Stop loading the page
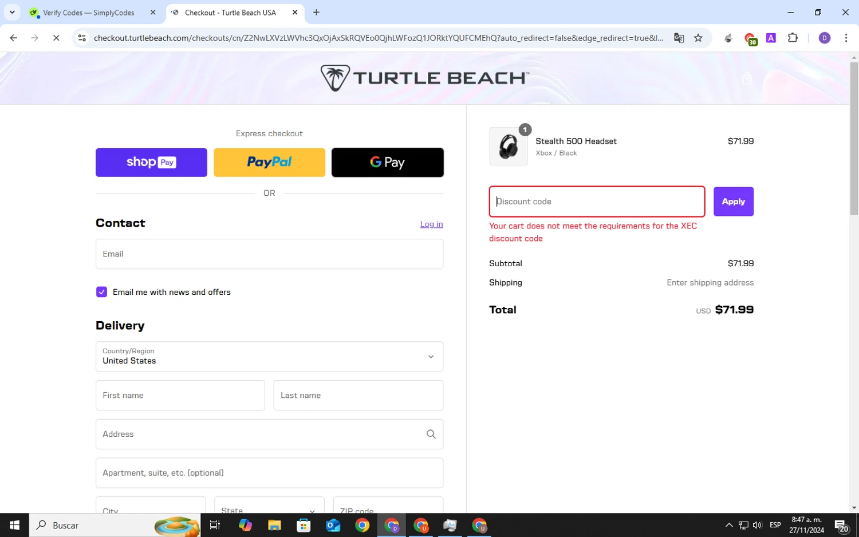 point(56,38)
